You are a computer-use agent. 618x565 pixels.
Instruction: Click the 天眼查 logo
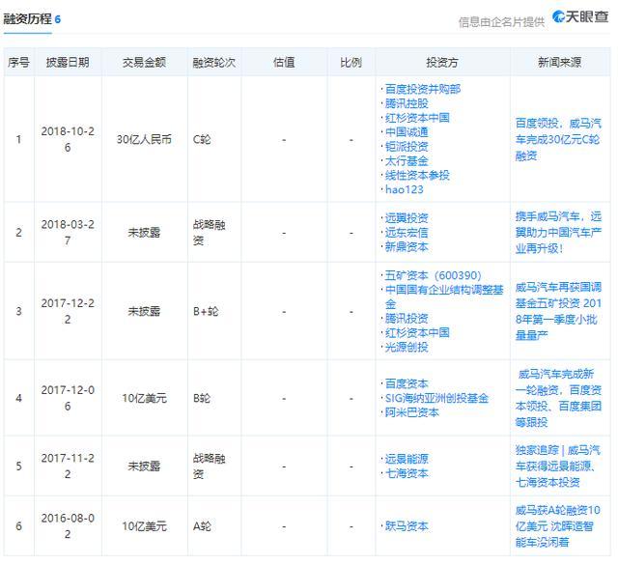(580, 17)
